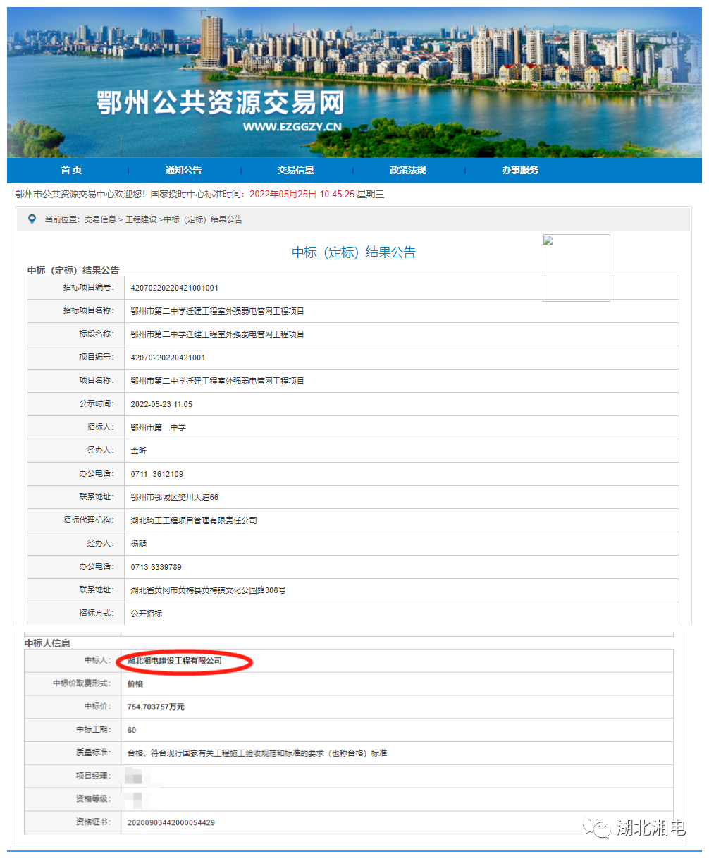Image resolution: width=709 pixels, height=859 pixels.
Task: Open the 交易信息 navigation menu
Action: 296,170
